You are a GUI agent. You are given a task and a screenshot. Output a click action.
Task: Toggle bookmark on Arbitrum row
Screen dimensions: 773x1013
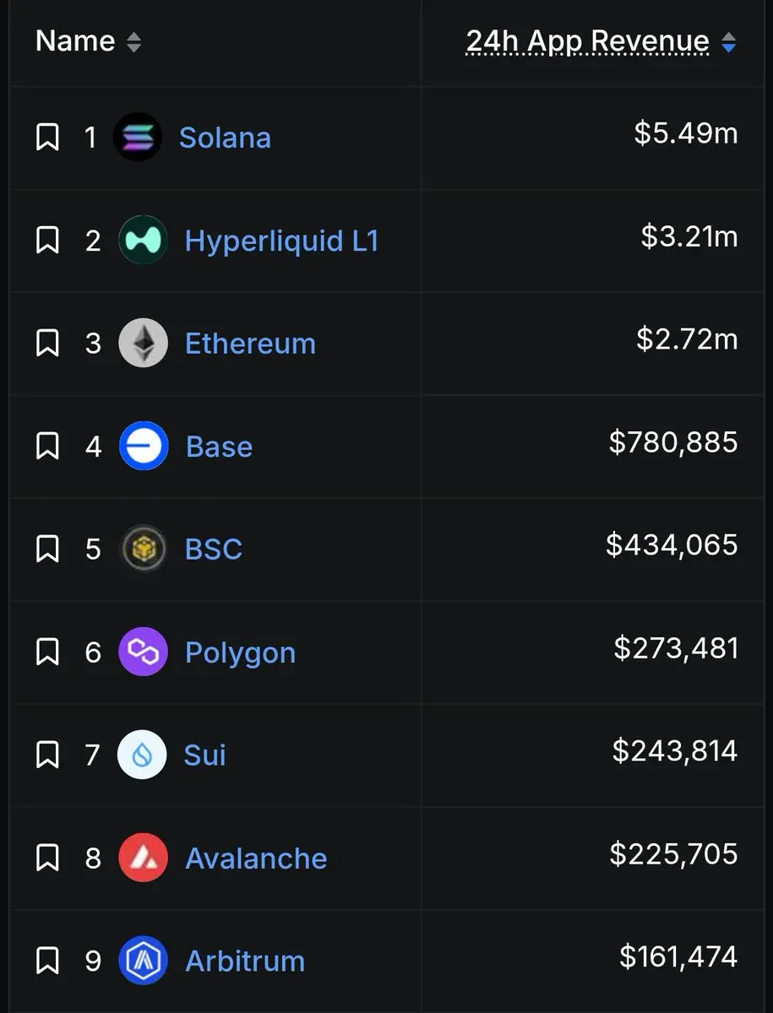tap(47, 961)
